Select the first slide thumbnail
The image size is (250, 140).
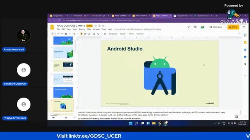63,40
